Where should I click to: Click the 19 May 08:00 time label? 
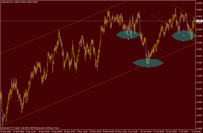(x=108, y=132)
